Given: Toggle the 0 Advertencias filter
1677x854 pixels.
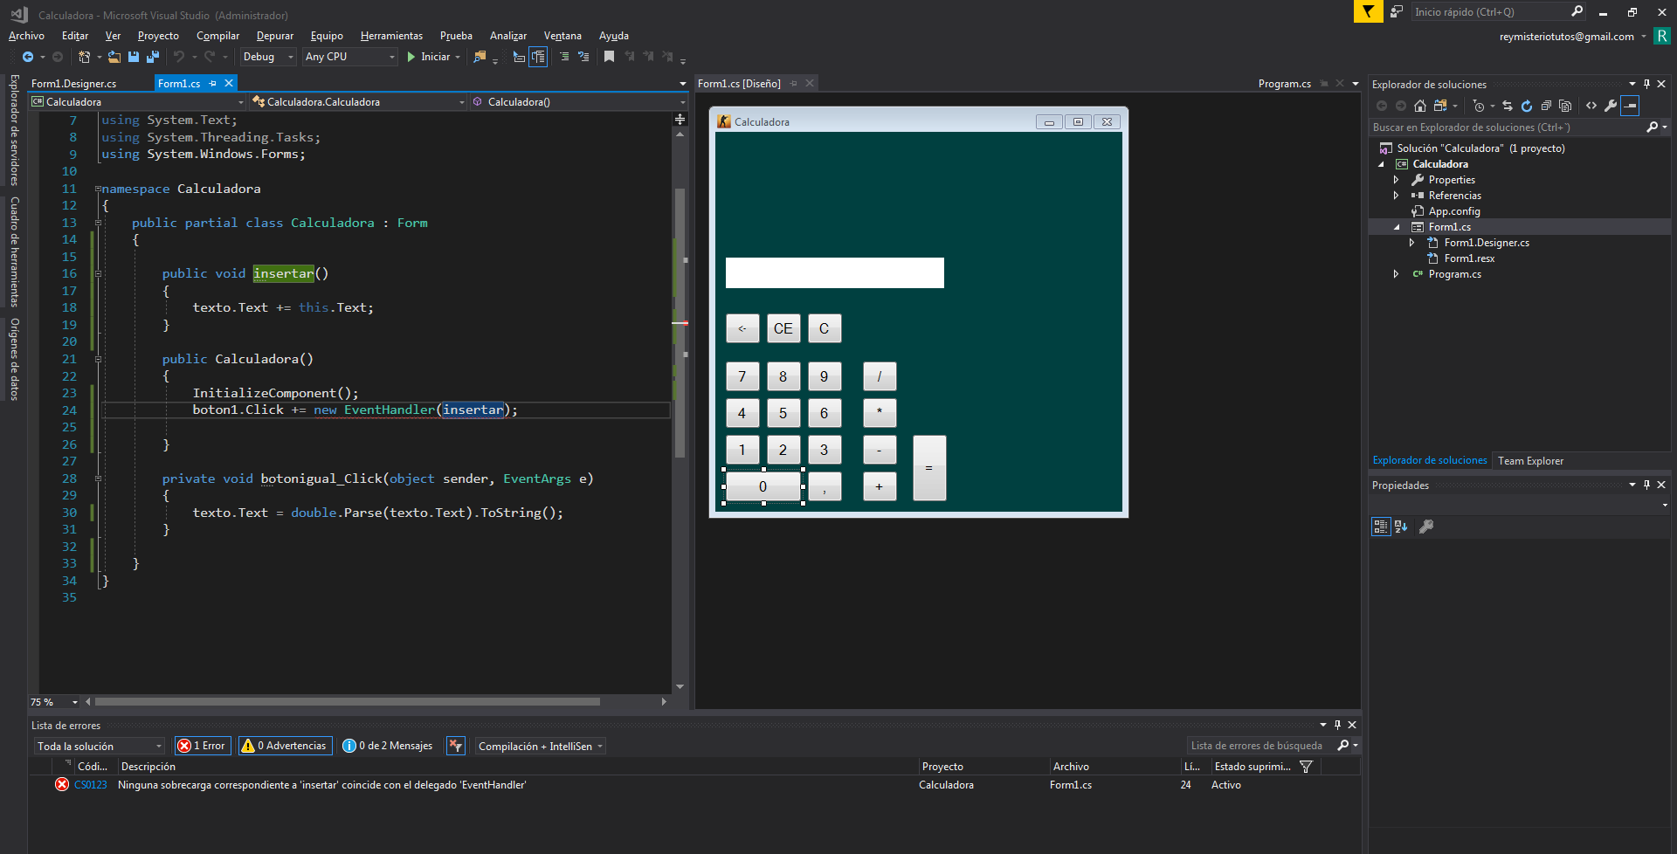Looking at the screenshot, I should pos(285,746).
